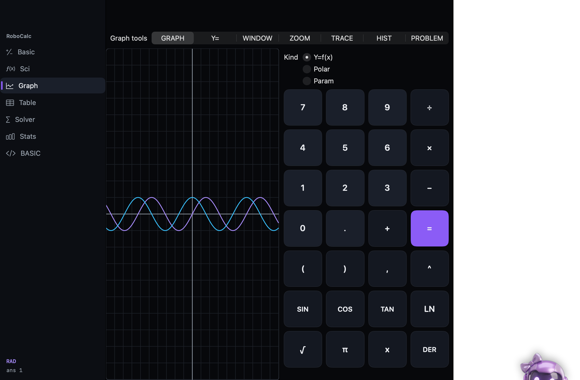Tap the 4 key
The image size is (580, 380).
(303, 148)
